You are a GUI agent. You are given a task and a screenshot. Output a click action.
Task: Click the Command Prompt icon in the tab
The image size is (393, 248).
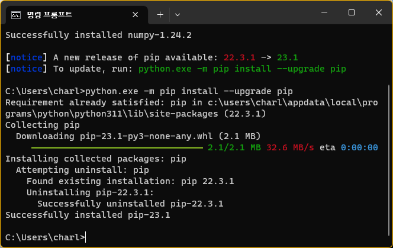click(x=16, y=15)
